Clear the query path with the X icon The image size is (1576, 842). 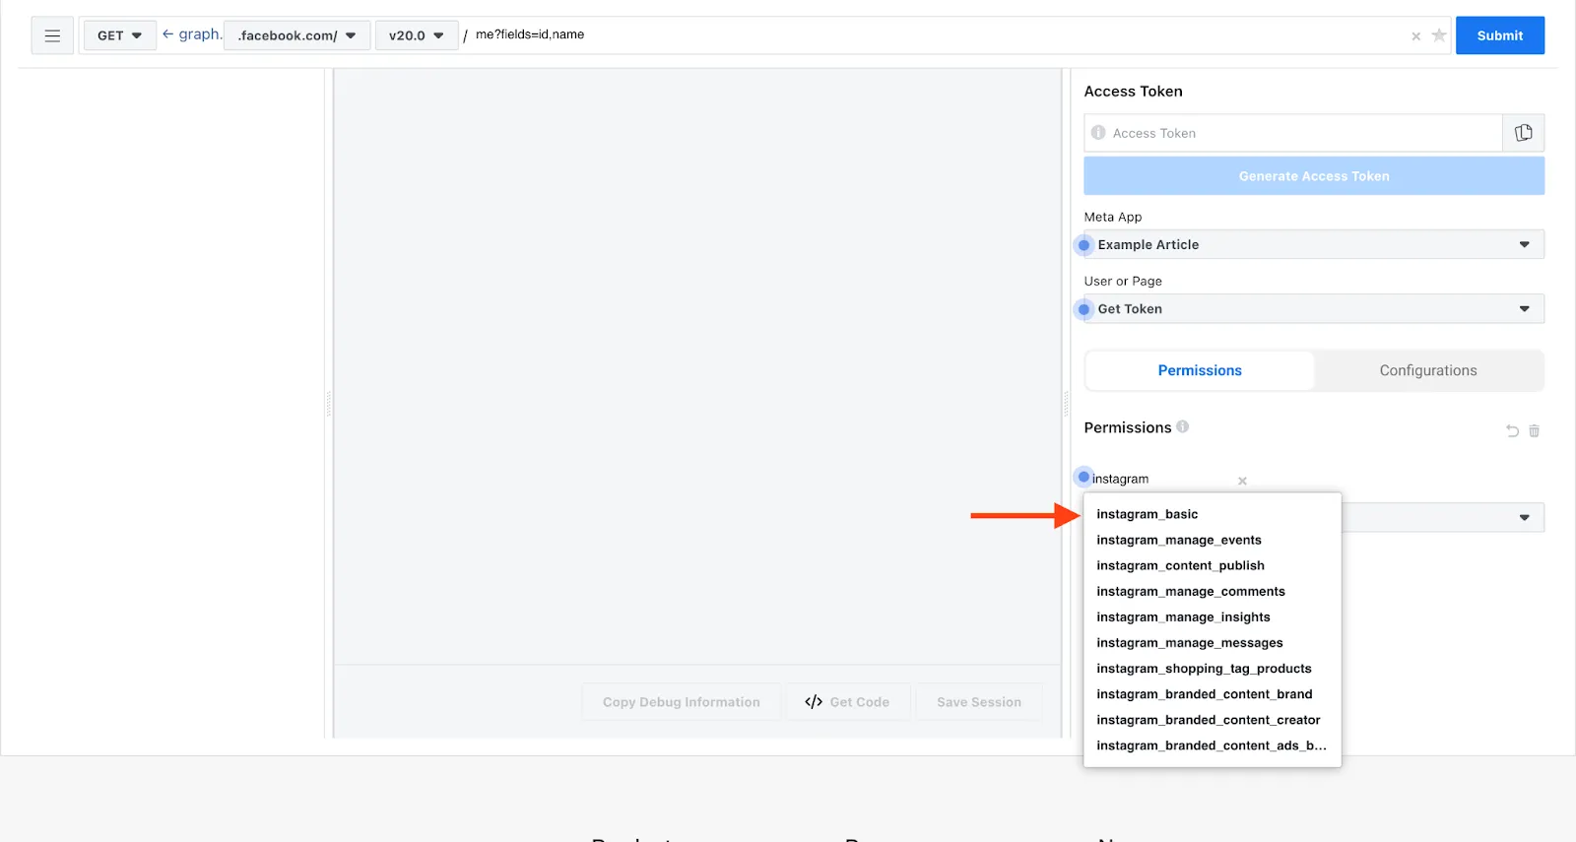click(1415, 36)
